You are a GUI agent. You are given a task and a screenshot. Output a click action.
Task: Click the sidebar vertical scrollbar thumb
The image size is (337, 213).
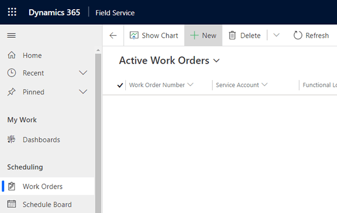tap(98, 133)
